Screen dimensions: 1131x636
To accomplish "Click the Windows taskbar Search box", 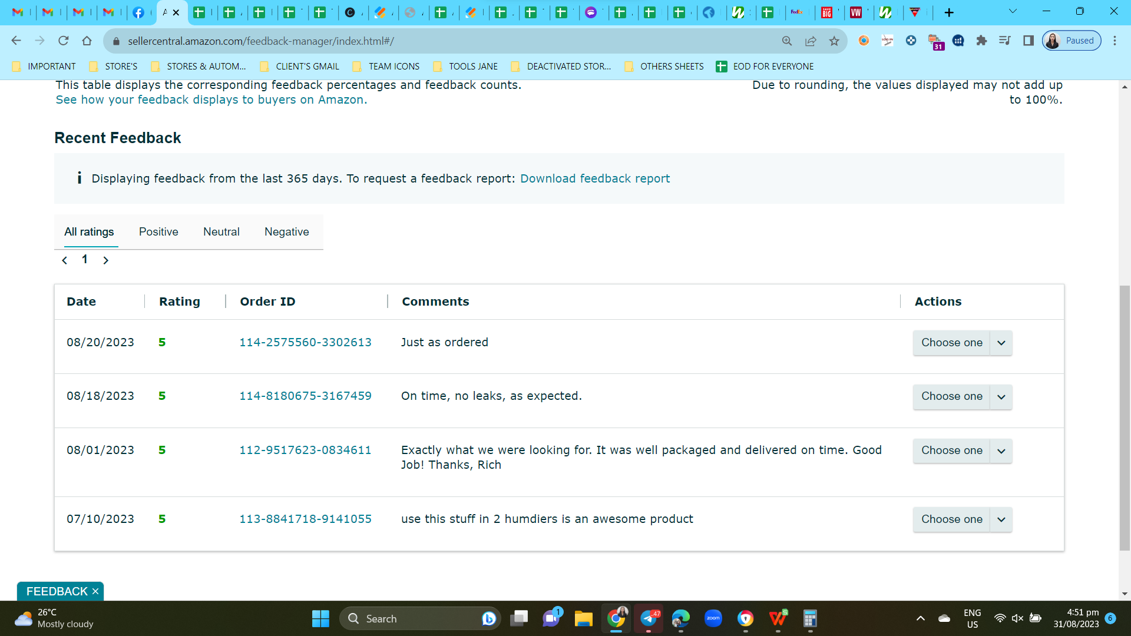I will point(419,618).
